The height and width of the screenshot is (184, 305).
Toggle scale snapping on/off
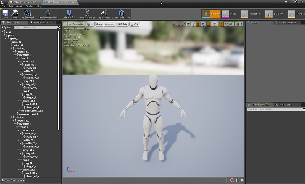221,24
